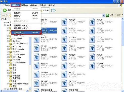This screenshot has height=92, width=124.
Task: Expand the My Documents folder node
Action: pyautogui.click(x=8, y=49)
